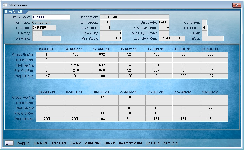Viewport: 244px width, 150px height.
Task: Click Proj O/Hand cell 197
Action: (x=214, y=76)
